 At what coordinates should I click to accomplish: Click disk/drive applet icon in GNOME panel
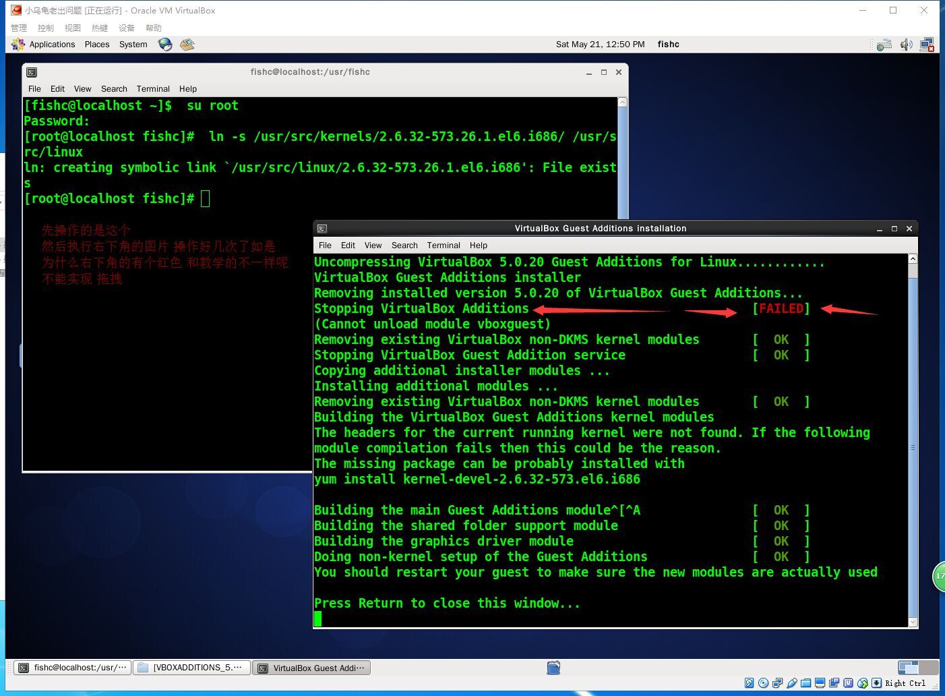[884, 45]
